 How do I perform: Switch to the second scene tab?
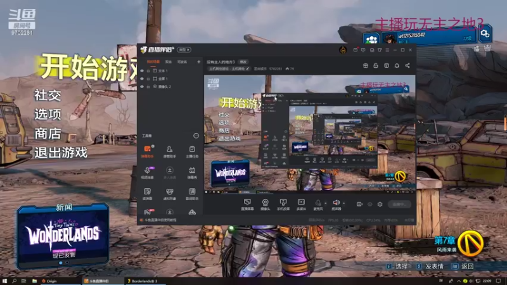pos(169,61)
